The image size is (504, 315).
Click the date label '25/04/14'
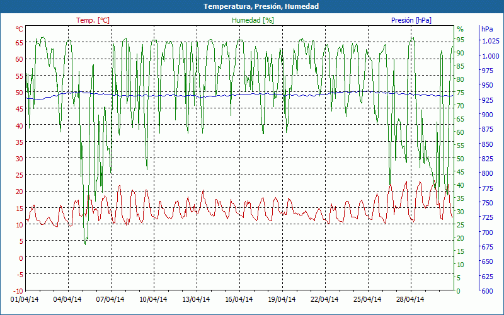click(x=367, y=299)
